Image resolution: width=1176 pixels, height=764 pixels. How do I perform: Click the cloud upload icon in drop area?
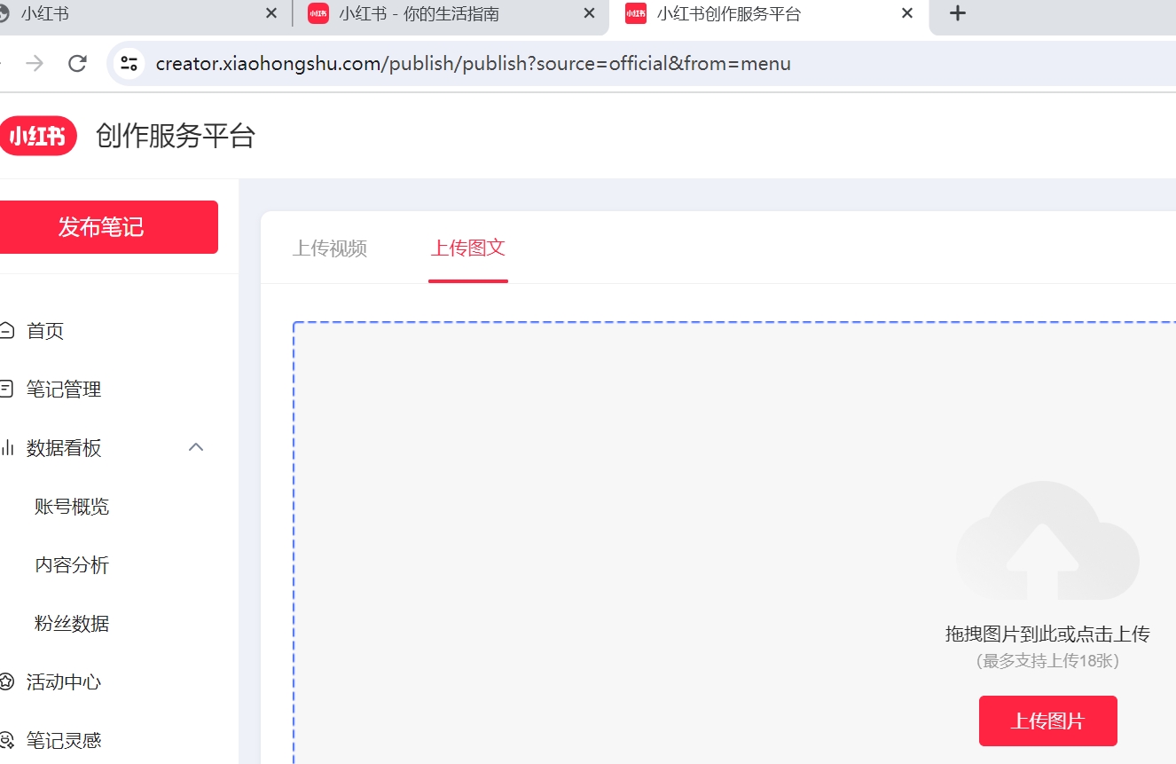tap(1046, 542)
